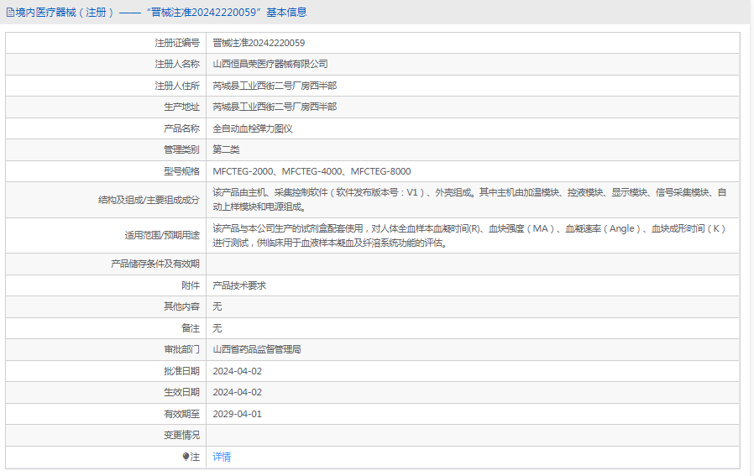Click the 批准日期 value 2024-04-02
Viewport: 754px width, 476px height.
(237, 371)
